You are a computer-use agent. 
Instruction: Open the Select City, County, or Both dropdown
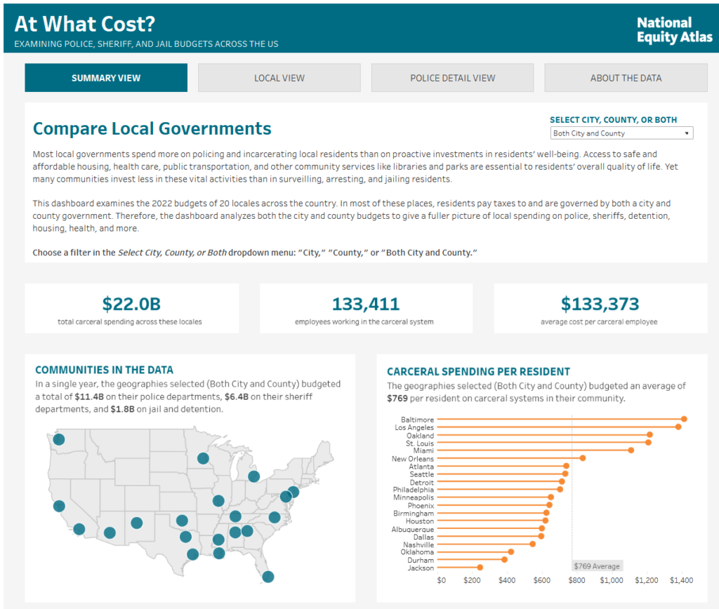click(x=621, y=133)
